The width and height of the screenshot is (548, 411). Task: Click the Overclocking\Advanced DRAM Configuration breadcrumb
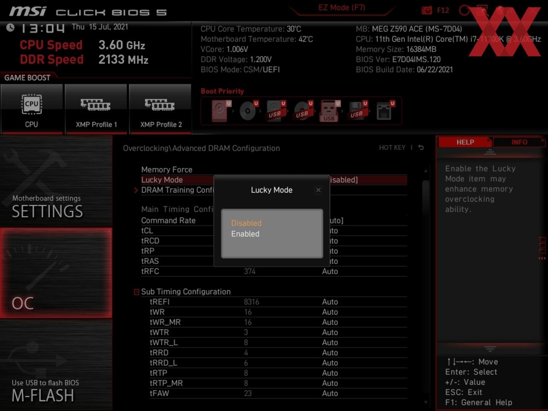pyautogui.click(x=201, y=148)
